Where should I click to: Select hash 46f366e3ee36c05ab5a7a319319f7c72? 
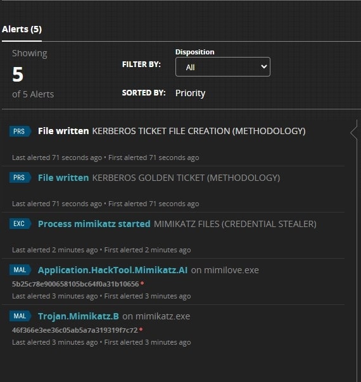[75, 330]
